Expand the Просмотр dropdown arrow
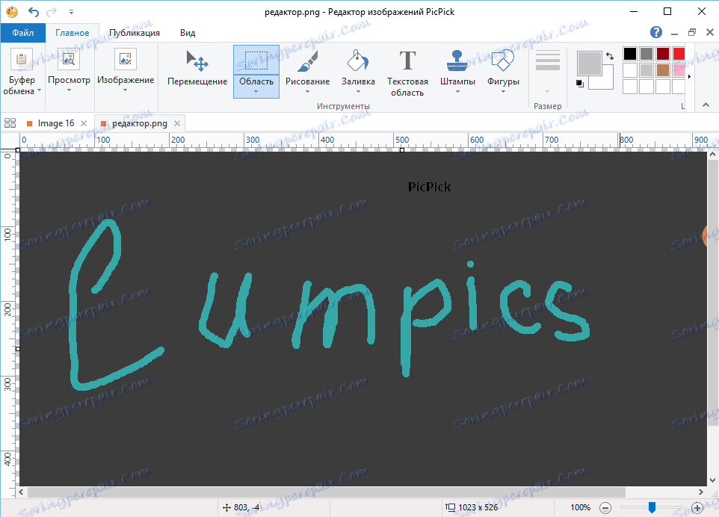 (x=69, y=90)
